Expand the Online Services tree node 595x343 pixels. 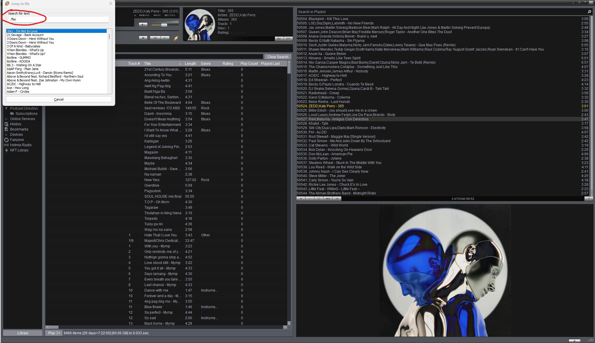[x=6, y=119]
